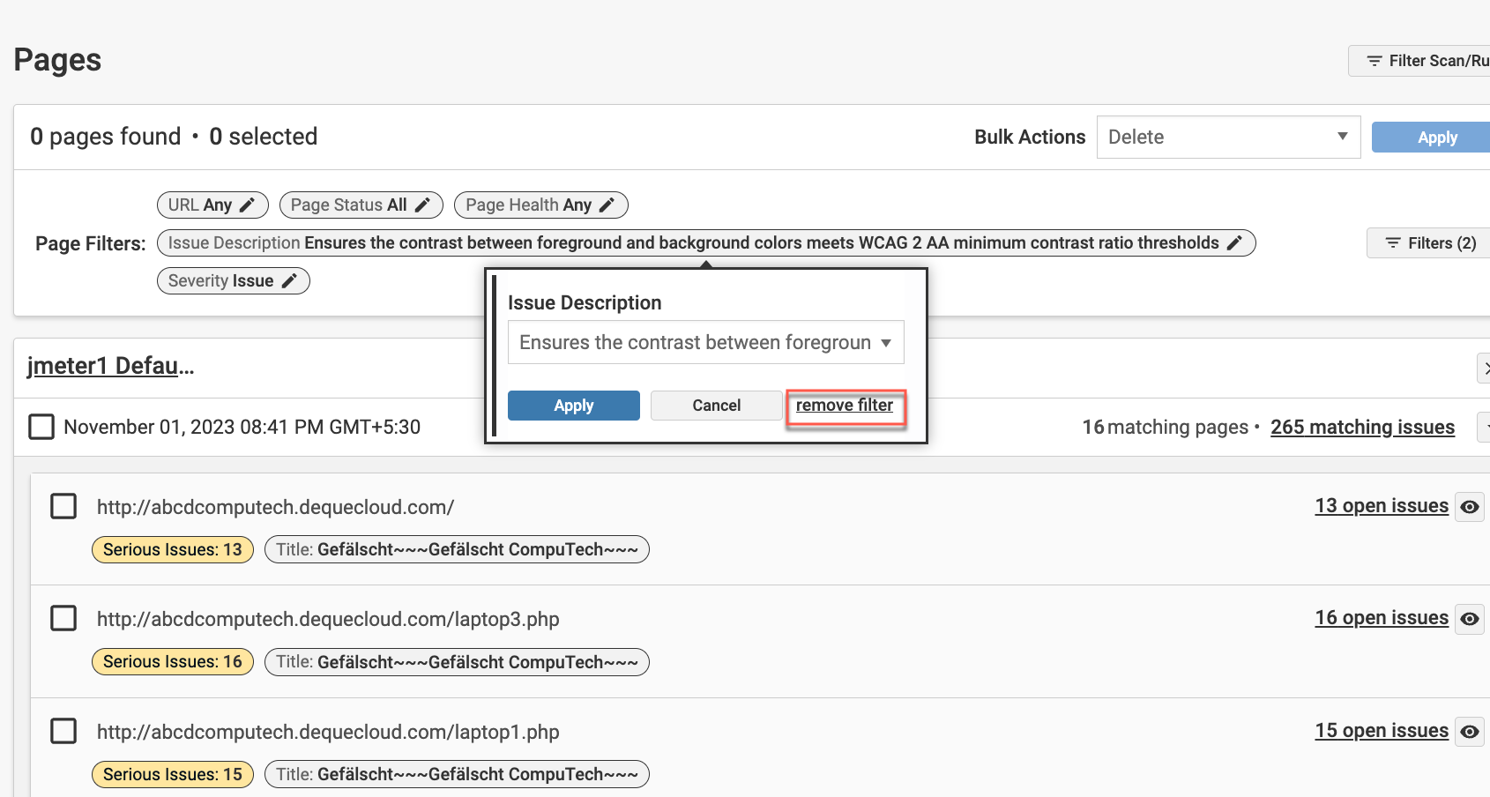Tick the laptop3.php page checkbox
Viewport: 1490px width, 797px height.
63,618
